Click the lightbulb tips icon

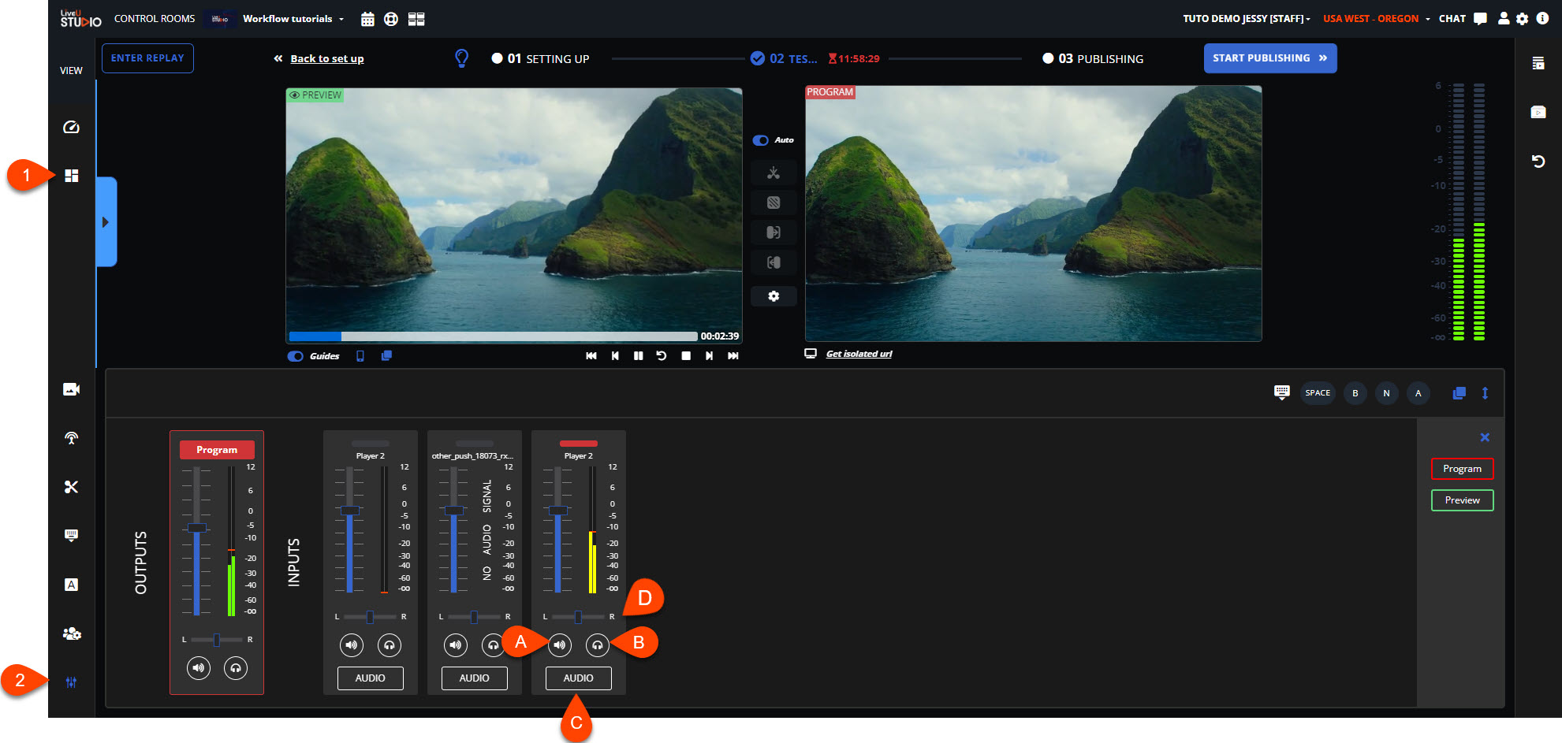[462, 58]
